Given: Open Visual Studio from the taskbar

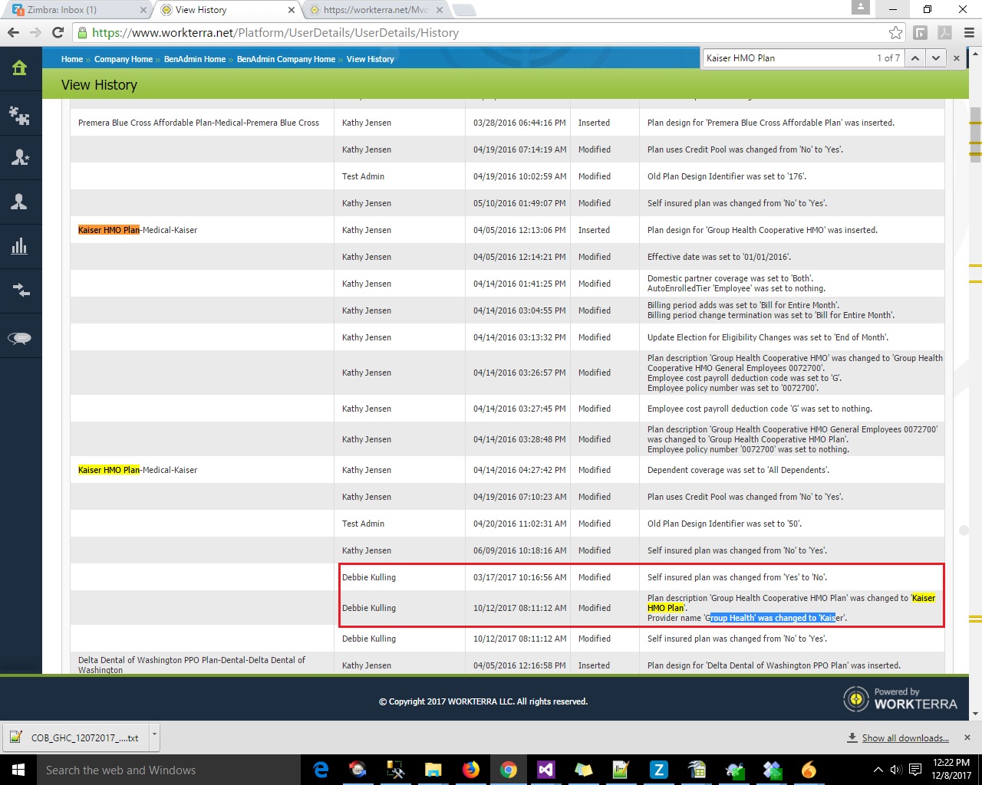Looking at the screenshot, I should pyautogui.click(x=545, y=770).
